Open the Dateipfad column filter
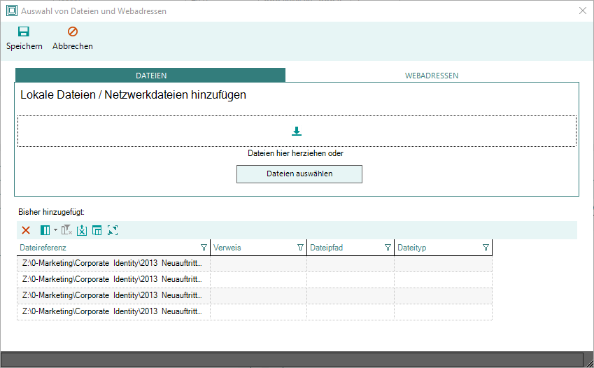The image size is (594, 368). [x=388, y=248]
